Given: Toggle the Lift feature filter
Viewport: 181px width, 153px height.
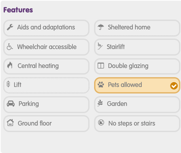Looking at the screenshot, I should [x=46, y=85].
